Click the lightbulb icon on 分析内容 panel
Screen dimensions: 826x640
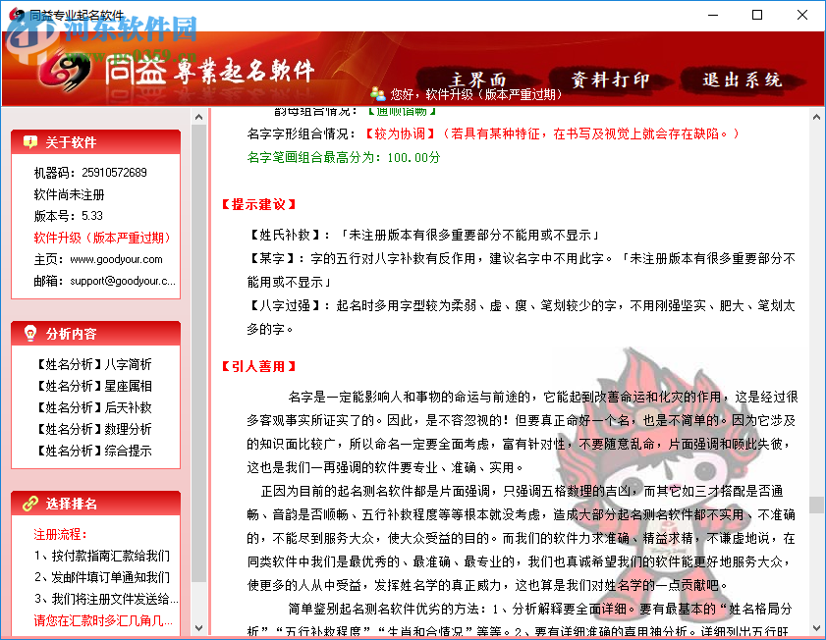point(29,330)
